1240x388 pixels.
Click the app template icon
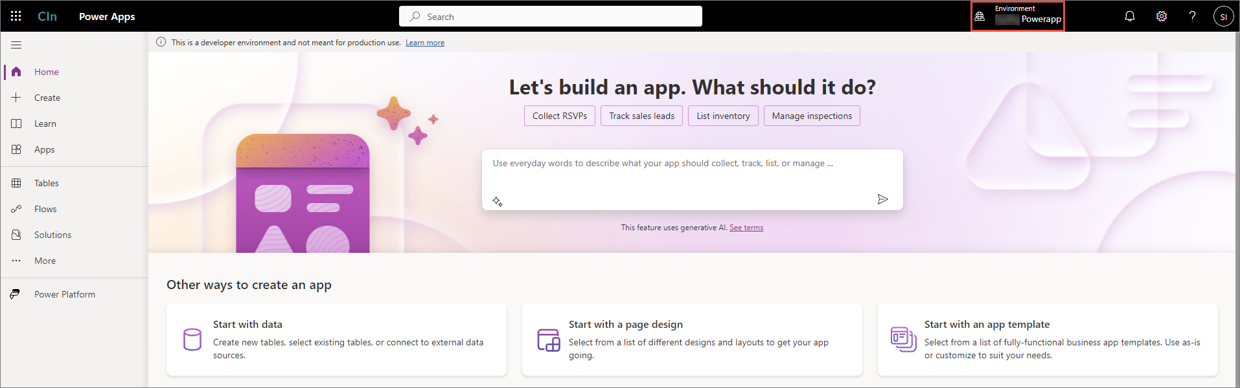tap(903, 339)
